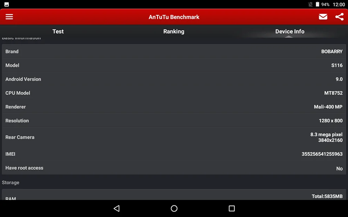Image resolution: width=348 pixels, height=217 pixels.
Task: Open the hamburger menu
Action: (x=9, y=17)
